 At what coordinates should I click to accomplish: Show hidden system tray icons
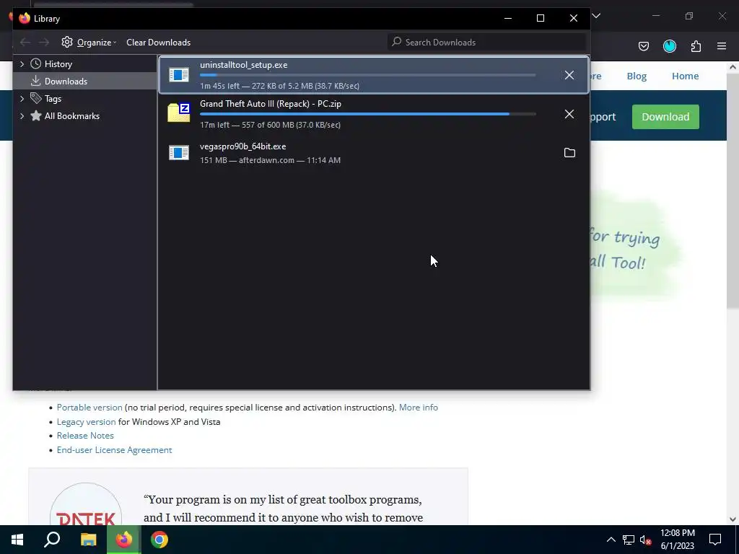(611, 540)
